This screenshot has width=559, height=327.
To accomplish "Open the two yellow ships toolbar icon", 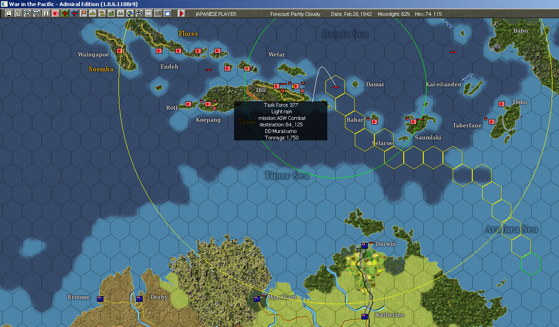I will coord(102,14).
